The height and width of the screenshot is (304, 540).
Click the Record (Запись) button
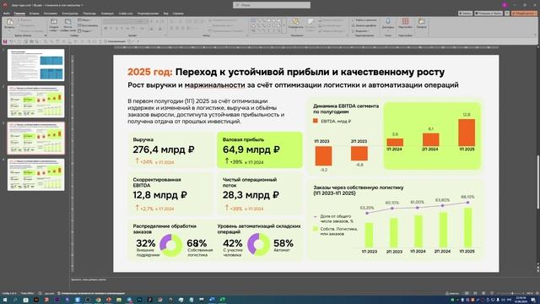[465, 14]
